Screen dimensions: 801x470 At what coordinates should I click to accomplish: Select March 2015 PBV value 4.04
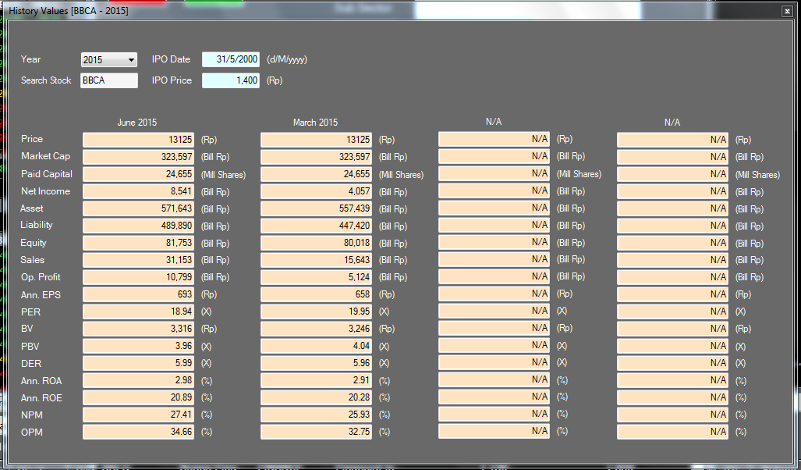click(x=316, y=346)
